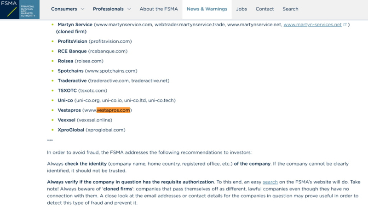Screen dimensions: 368x212
Task: Follow the www.martyn-services.net link
Action: click(x=312, y=25)
